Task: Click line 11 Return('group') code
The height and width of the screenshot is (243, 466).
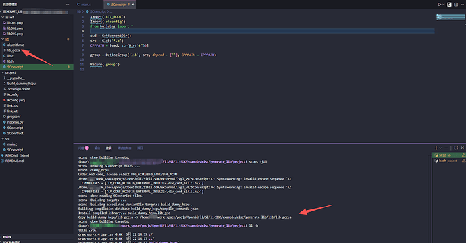Action: point(105,65)
